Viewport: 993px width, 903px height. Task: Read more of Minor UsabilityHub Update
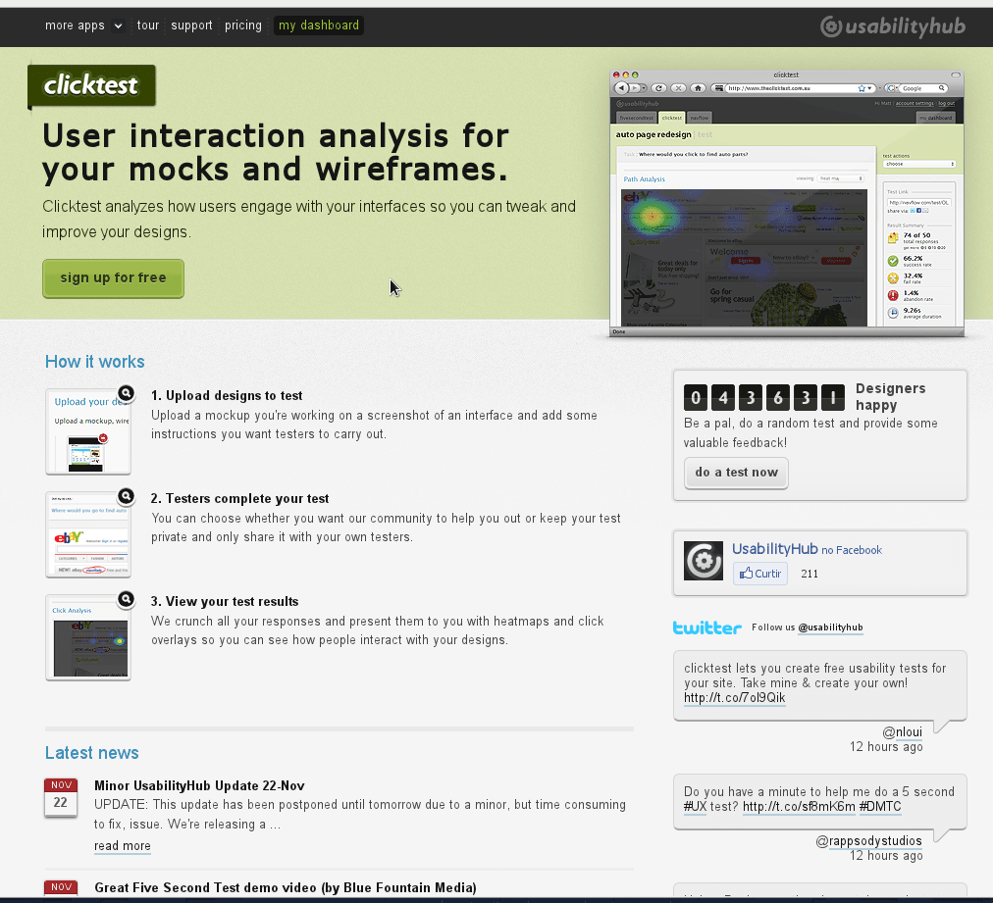tap(123, 846)
